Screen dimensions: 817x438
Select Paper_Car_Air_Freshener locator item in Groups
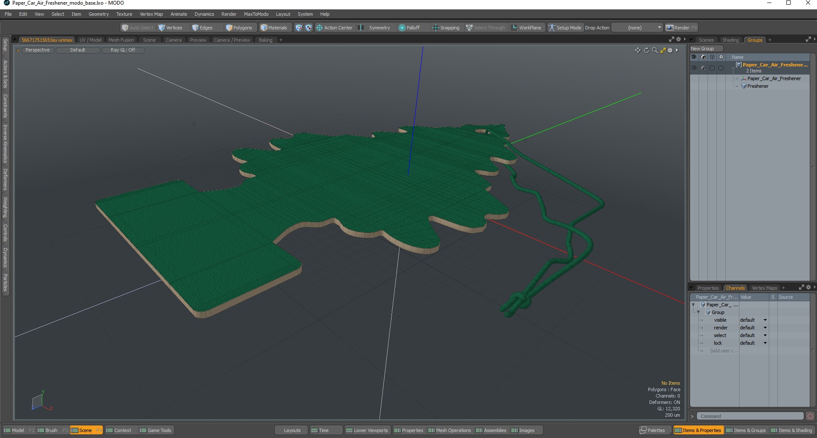pyautogui.click(x=774, y=78)
